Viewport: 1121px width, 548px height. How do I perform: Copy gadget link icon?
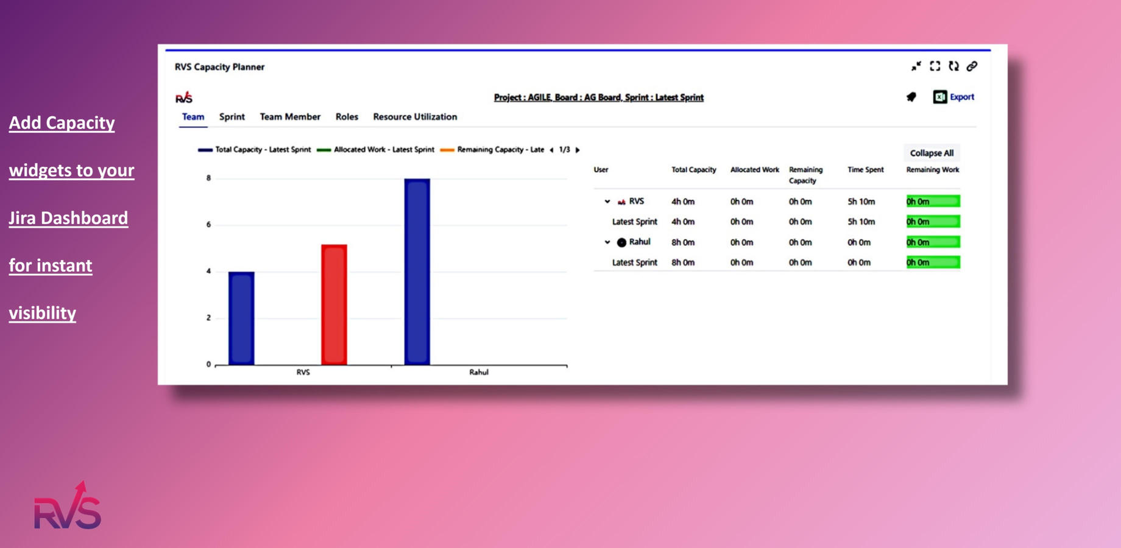(972, 66)
